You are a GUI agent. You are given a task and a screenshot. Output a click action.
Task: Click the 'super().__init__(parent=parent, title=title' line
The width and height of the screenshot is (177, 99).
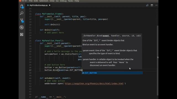click(x=76, y=19)
